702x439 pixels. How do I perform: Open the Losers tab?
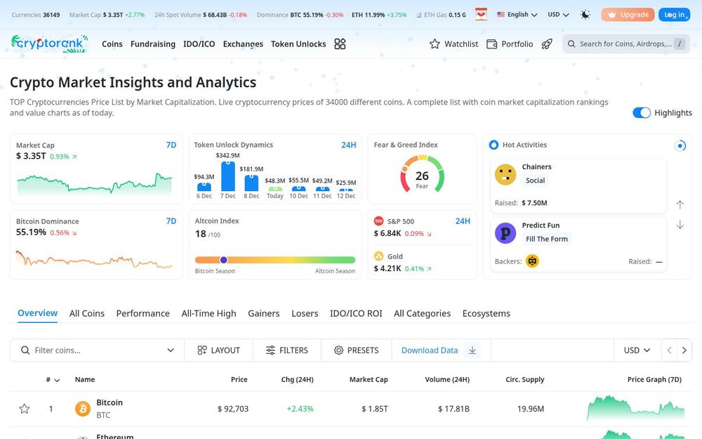tap(305, 313)
